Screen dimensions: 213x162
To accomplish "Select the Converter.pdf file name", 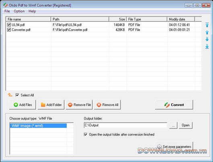I will click(21, 30).
